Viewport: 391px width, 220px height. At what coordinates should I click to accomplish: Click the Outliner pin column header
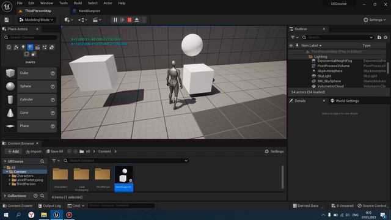[x=297, y=46]
